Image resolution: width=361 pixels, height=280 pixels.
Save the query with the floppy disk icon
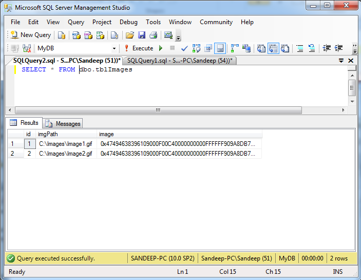click(142, 35)
